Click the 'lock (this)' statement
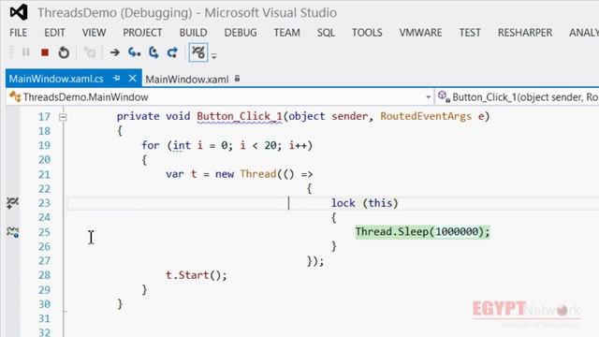The height and width of the screenshot is (337, 599). tap(364, 203)
